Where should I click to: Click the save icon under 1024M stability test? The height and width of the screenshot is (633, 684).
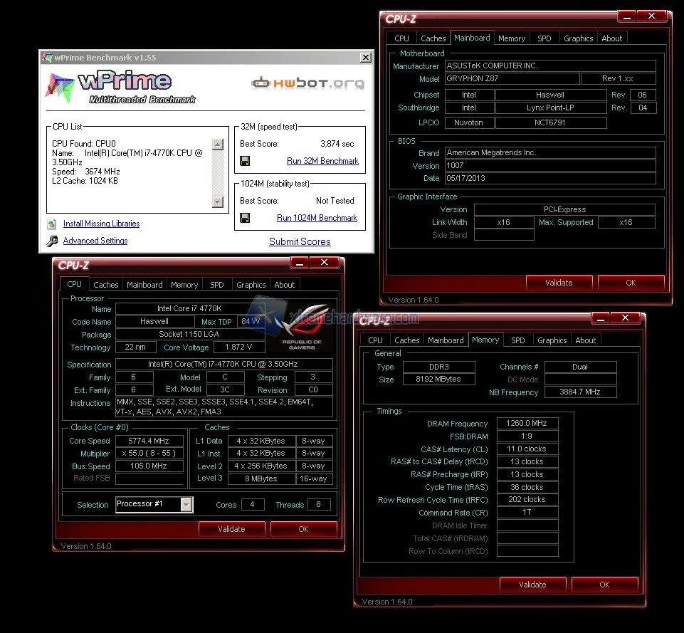[245, 218]
